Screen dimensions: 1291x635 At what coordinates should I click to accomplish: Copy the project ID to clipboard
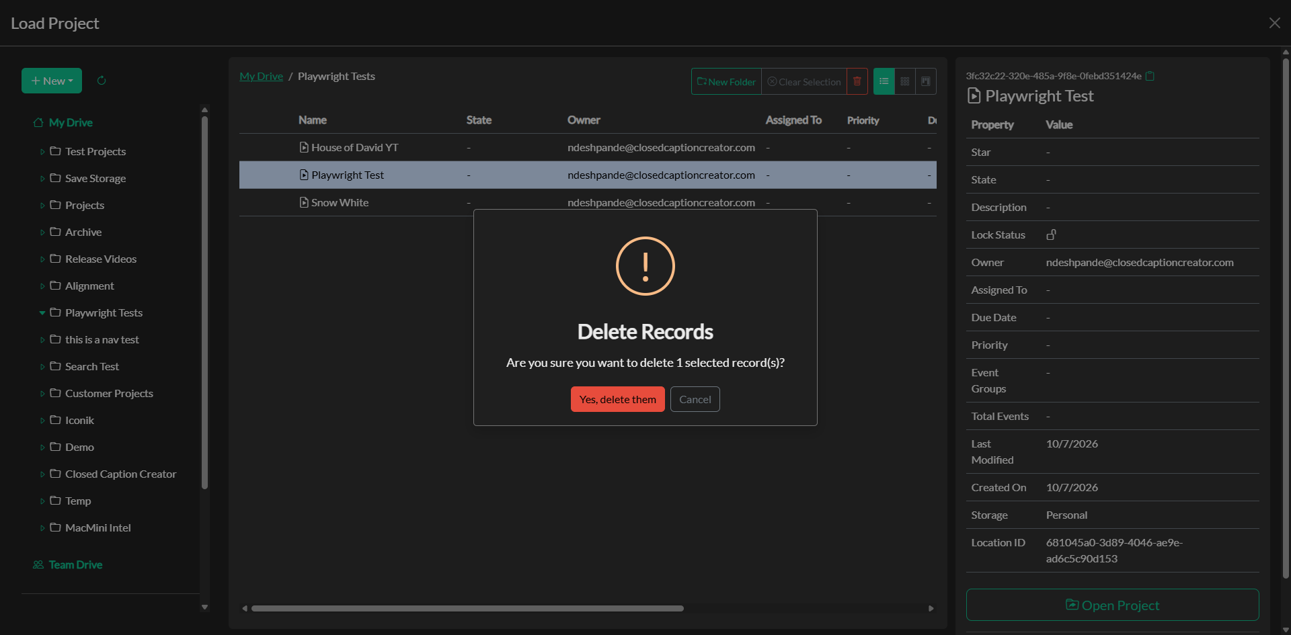(1150, 76)
